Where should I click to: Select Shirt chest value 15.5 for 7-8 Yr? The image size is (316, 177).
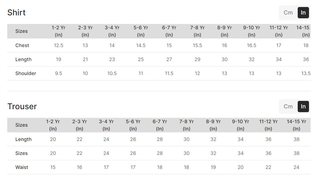(197, 45)
